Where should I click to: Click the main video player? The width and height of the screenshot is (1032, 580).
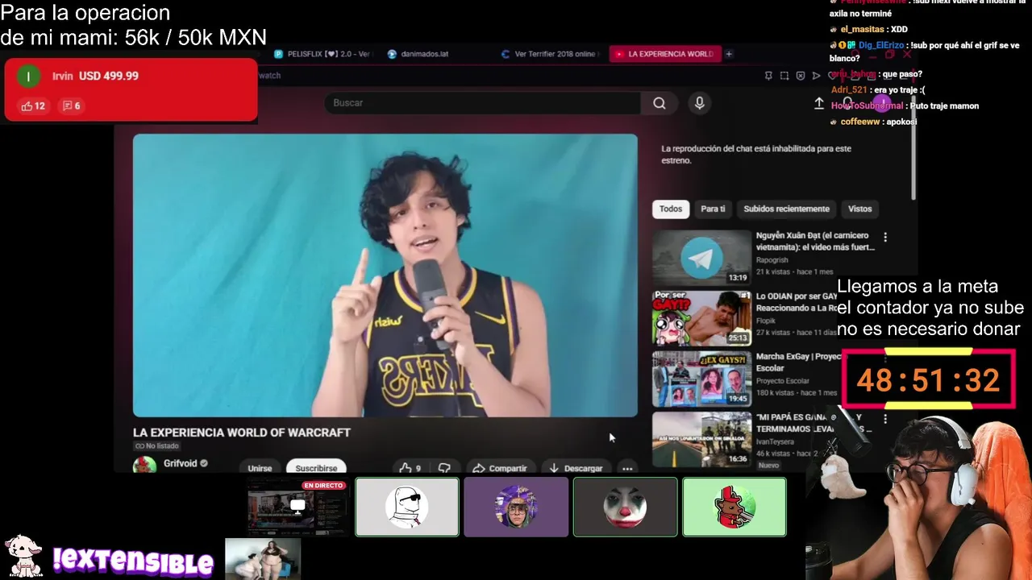coord(385,275)
